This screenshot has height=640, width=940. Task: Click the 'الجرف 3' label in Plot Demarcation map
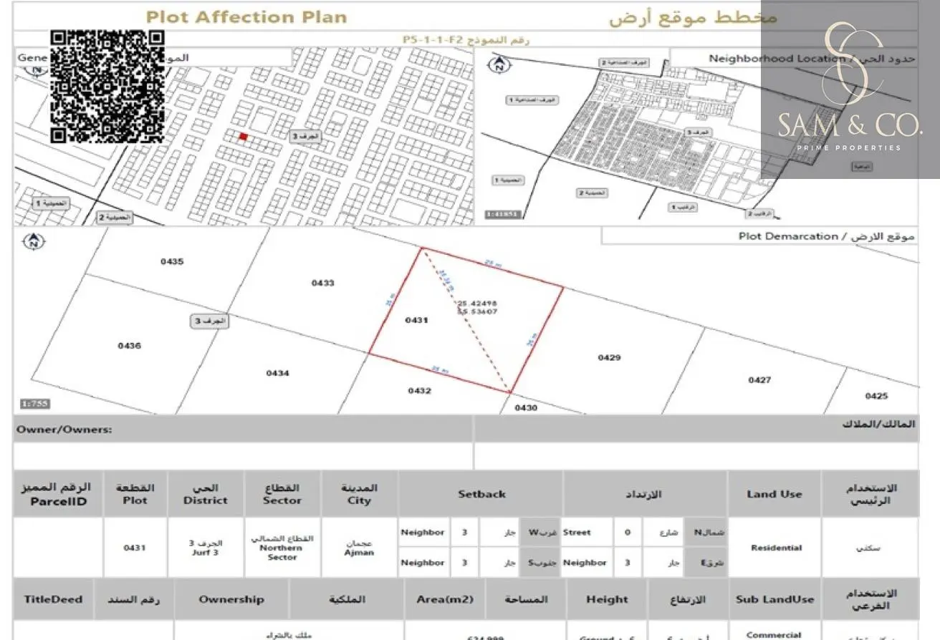pos(209,321)
